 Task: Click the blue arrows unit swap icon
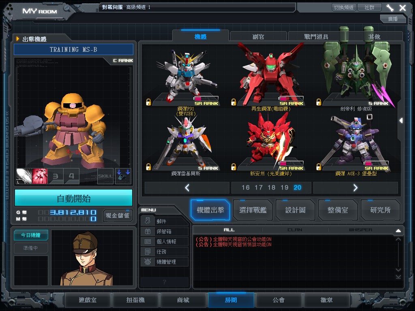(123, 176)
